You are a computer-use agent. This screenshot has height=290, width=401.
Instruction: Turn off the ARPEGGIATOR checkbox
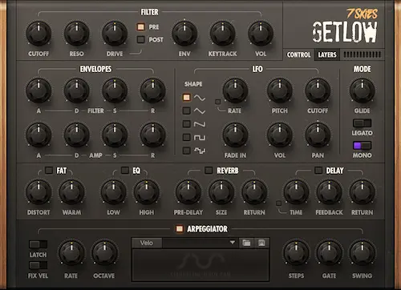(180, 229)
